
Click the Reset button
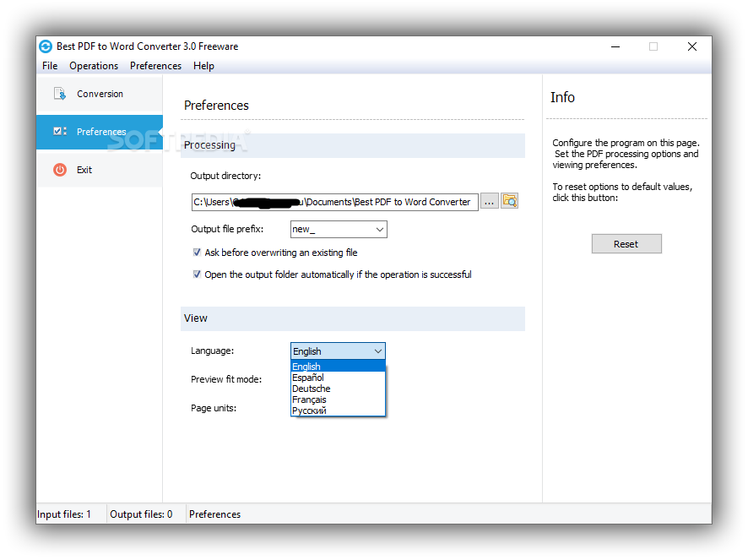point(626,244)
